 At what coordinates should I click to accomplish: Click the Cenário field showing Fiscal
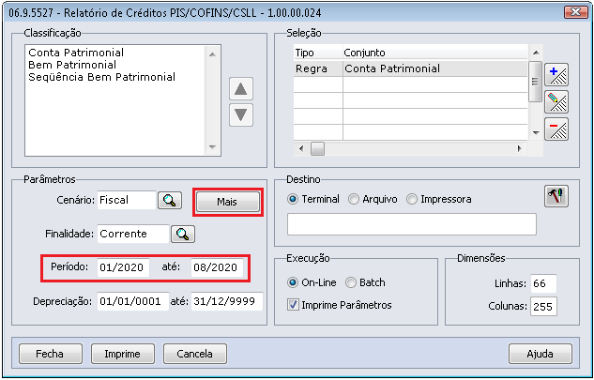click(127, 200)
